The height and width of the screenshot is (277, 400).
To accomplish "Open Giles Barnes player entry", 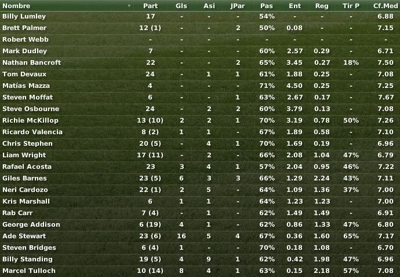I will pos(200,178).
